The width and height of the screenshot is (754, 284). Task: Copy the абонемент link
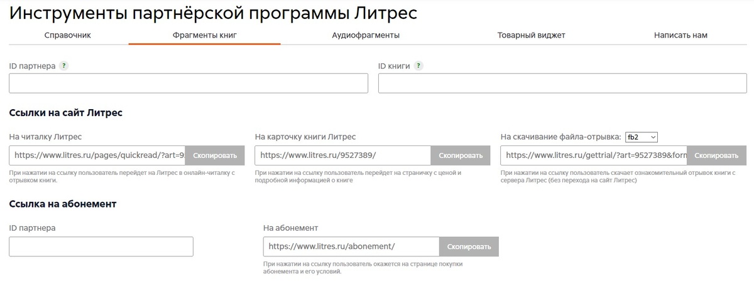tap(469, 246)
